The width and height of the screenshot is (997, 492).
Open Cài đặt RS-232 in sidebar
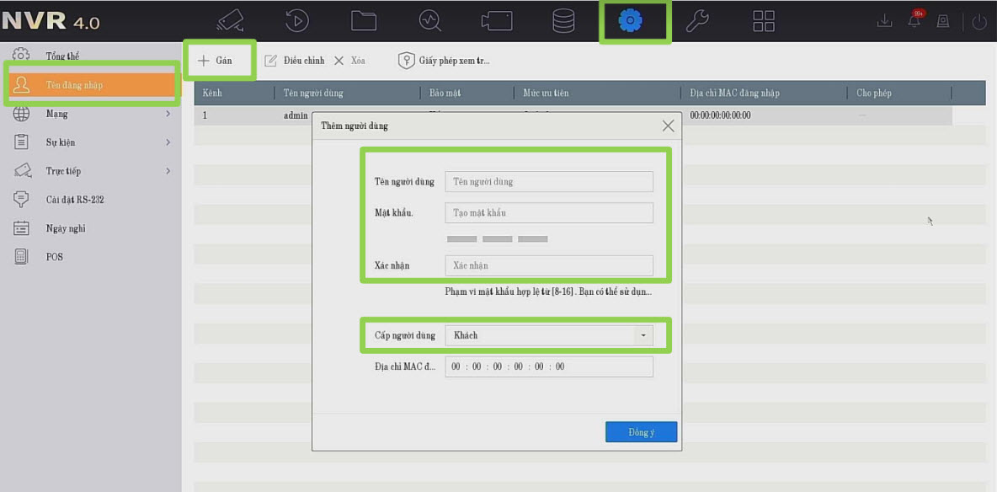74,200
